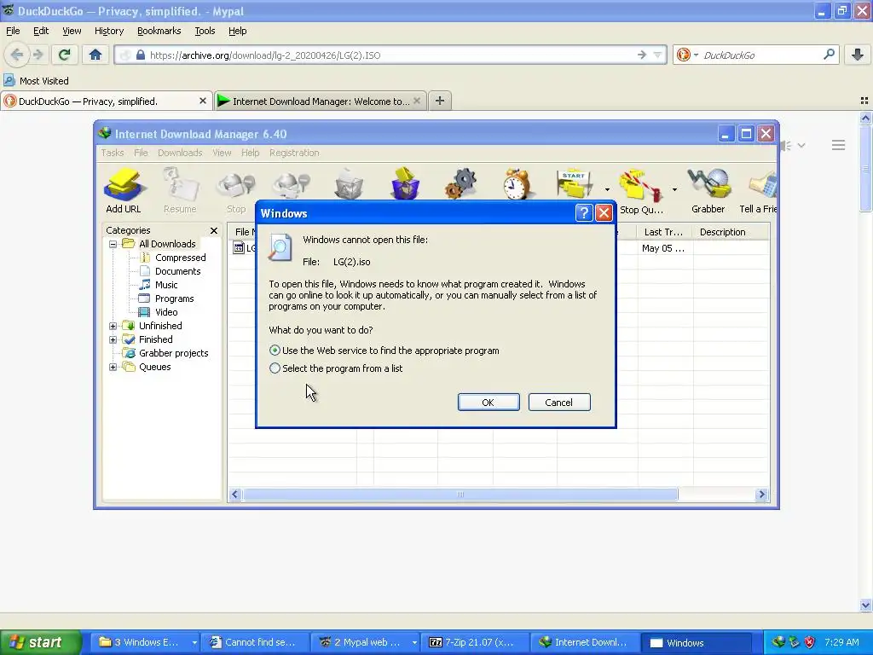Click the browser Forward arrow button
The height and width of the screenshot is (655, 873).
tap(38, 55)
